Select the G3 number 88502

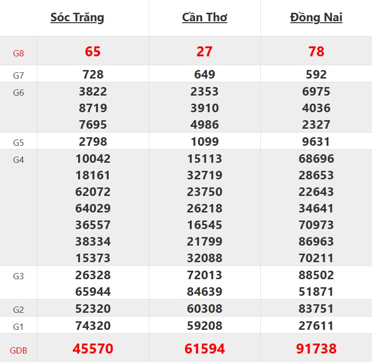316,275
